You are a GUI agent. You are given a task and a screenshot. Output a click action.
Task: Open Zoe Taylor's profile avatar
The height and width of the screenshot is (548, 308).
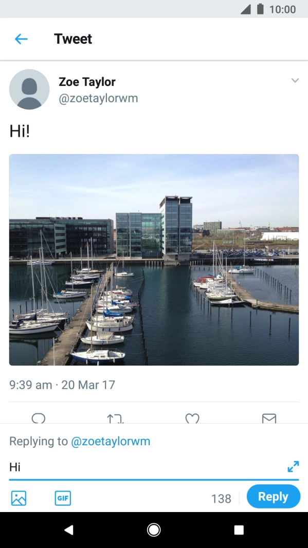tap(29, 89)
